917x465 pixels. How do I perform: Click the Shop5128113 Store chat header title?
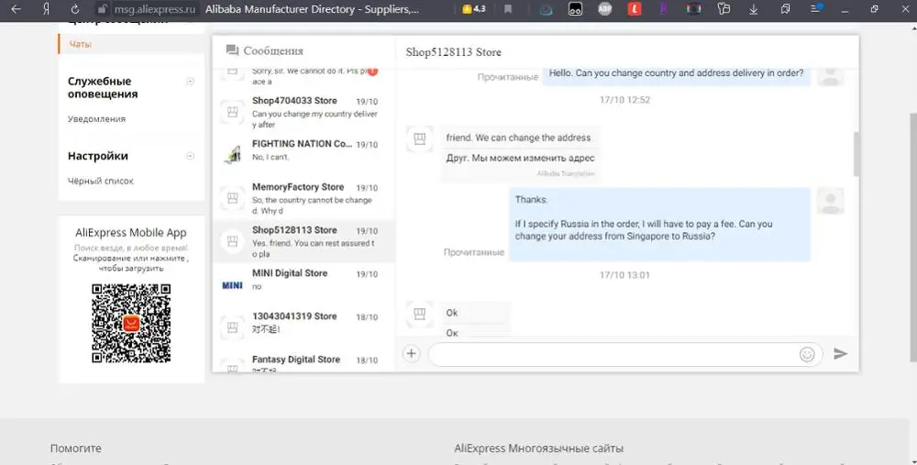(x=453, y=52)
